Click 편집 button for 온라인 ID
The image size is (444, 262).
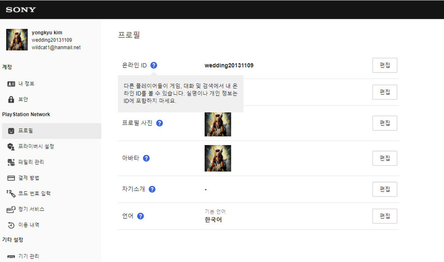(x=384, y=65)
